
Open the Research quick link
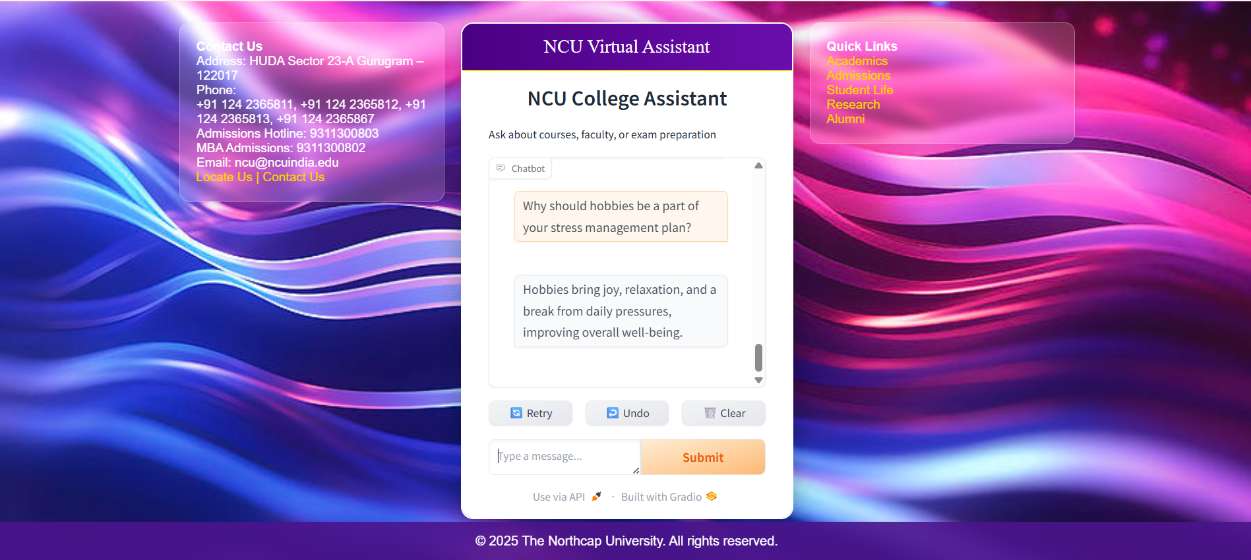click(x=853, y=105)
